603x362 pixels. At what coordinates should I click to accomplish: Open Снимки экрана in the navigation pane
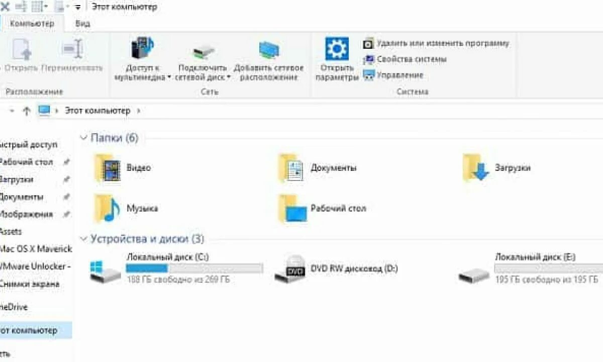(x=29, y=284)
